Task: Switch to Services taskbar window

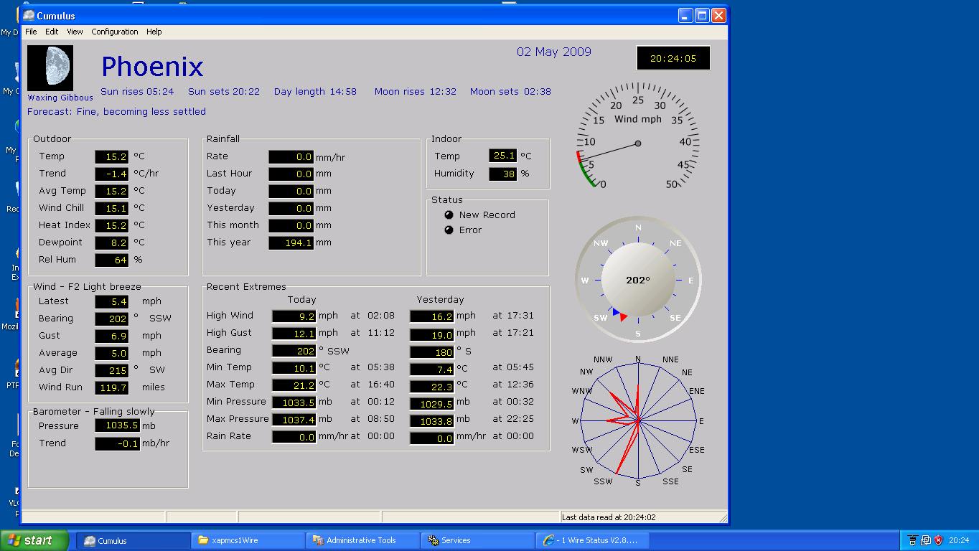Action: coord(477,540)
